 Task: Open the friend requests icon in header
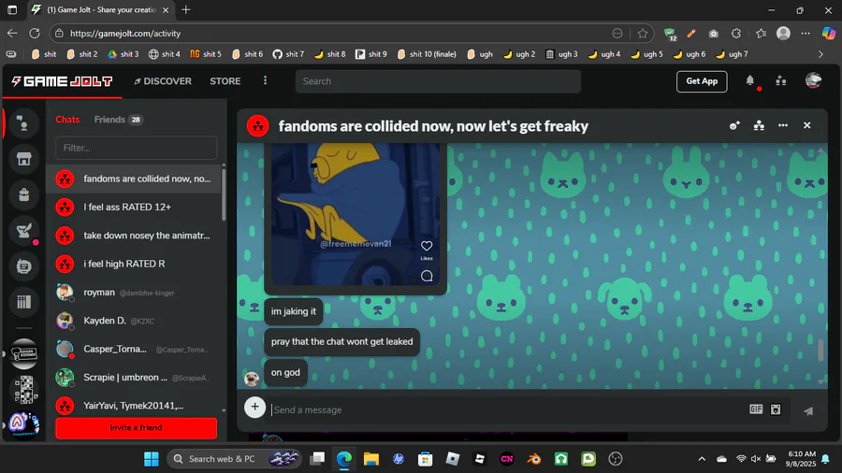781,81
